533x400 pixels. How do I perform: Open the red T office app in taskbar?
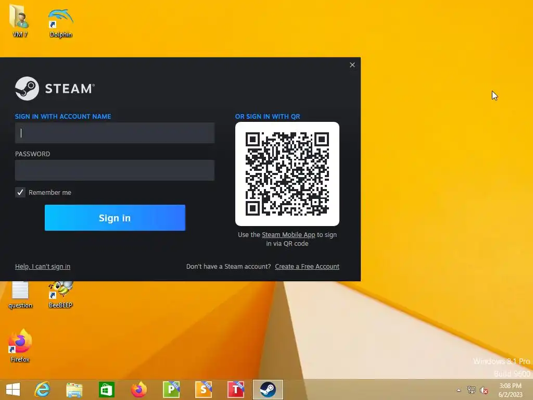tap(236, 390)
